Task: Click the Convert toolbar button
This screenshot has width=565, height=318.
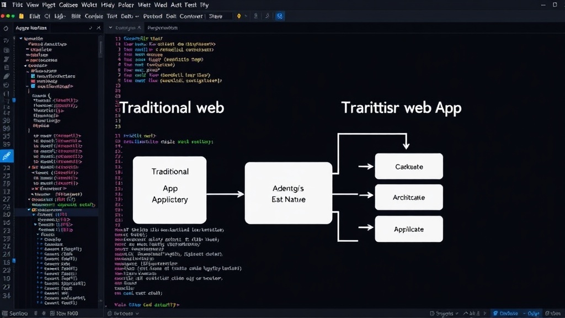Action: 191,16
